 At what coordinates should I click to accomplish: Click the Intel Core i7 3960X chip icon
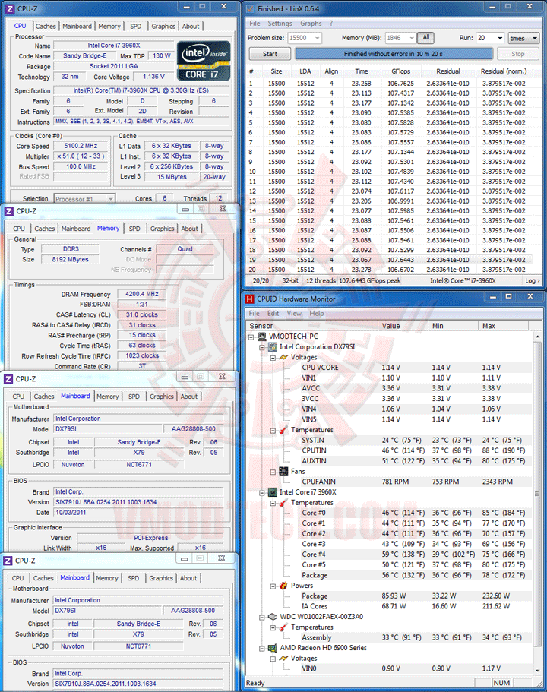pyautogui.click(x=273, y=492)
